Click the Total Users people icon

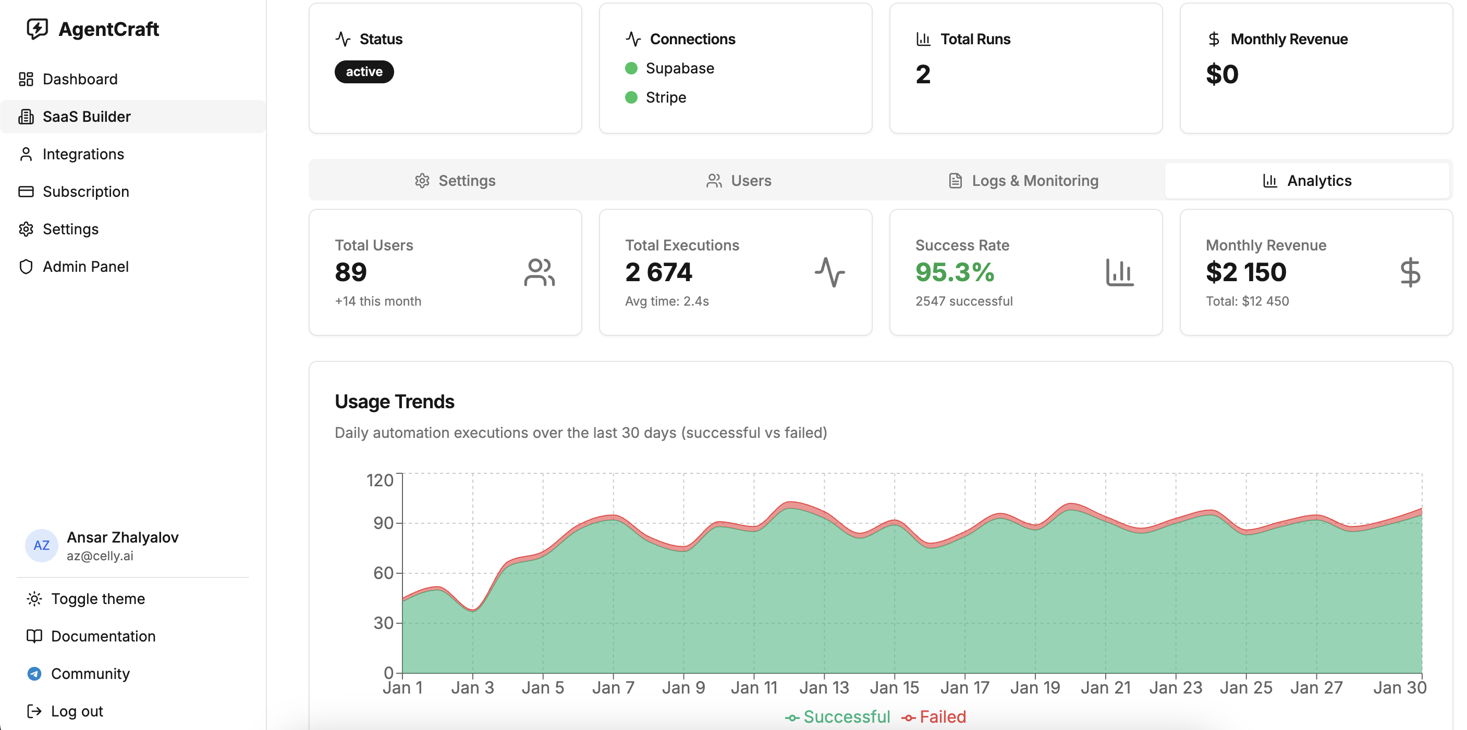coord(539,272)
